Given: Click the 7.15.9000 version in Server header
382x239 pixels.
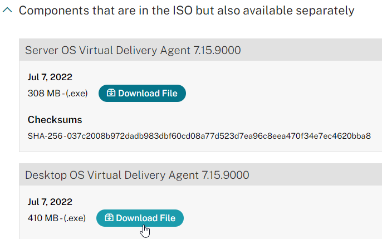Looking at the screenshot, I should click(x=217, y=50).
